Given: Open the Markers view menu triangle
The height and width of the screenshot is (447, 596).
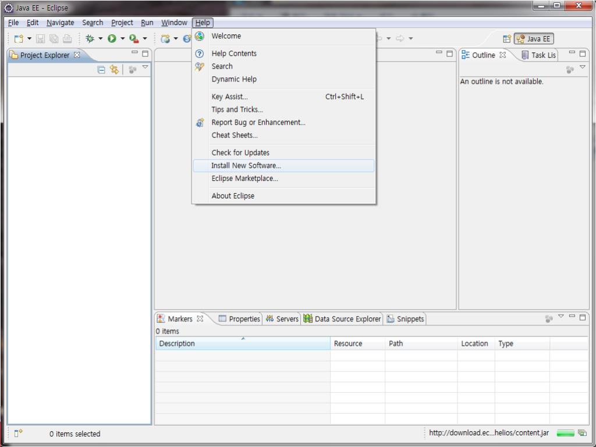Looking at the screenshot, I should tap(561, 316).
